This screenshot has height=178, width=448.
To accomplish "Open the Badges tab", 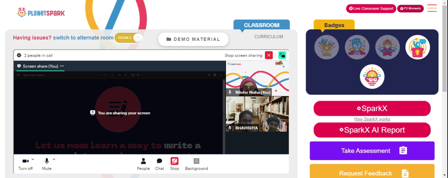I will [x=334, y=25].
